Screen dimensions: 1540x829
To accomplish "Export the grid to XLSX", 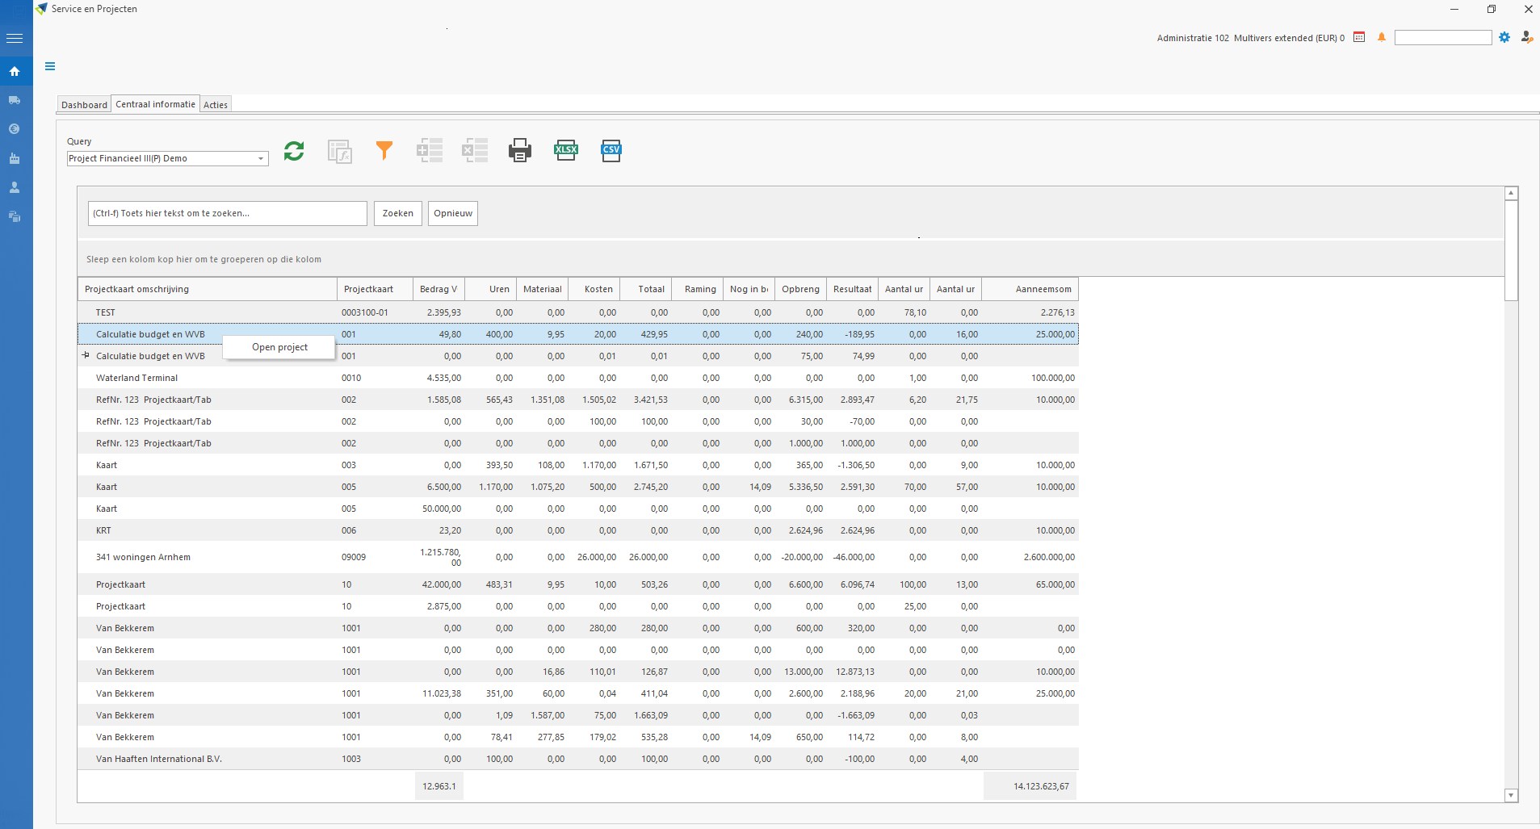I will coord(565,151).
